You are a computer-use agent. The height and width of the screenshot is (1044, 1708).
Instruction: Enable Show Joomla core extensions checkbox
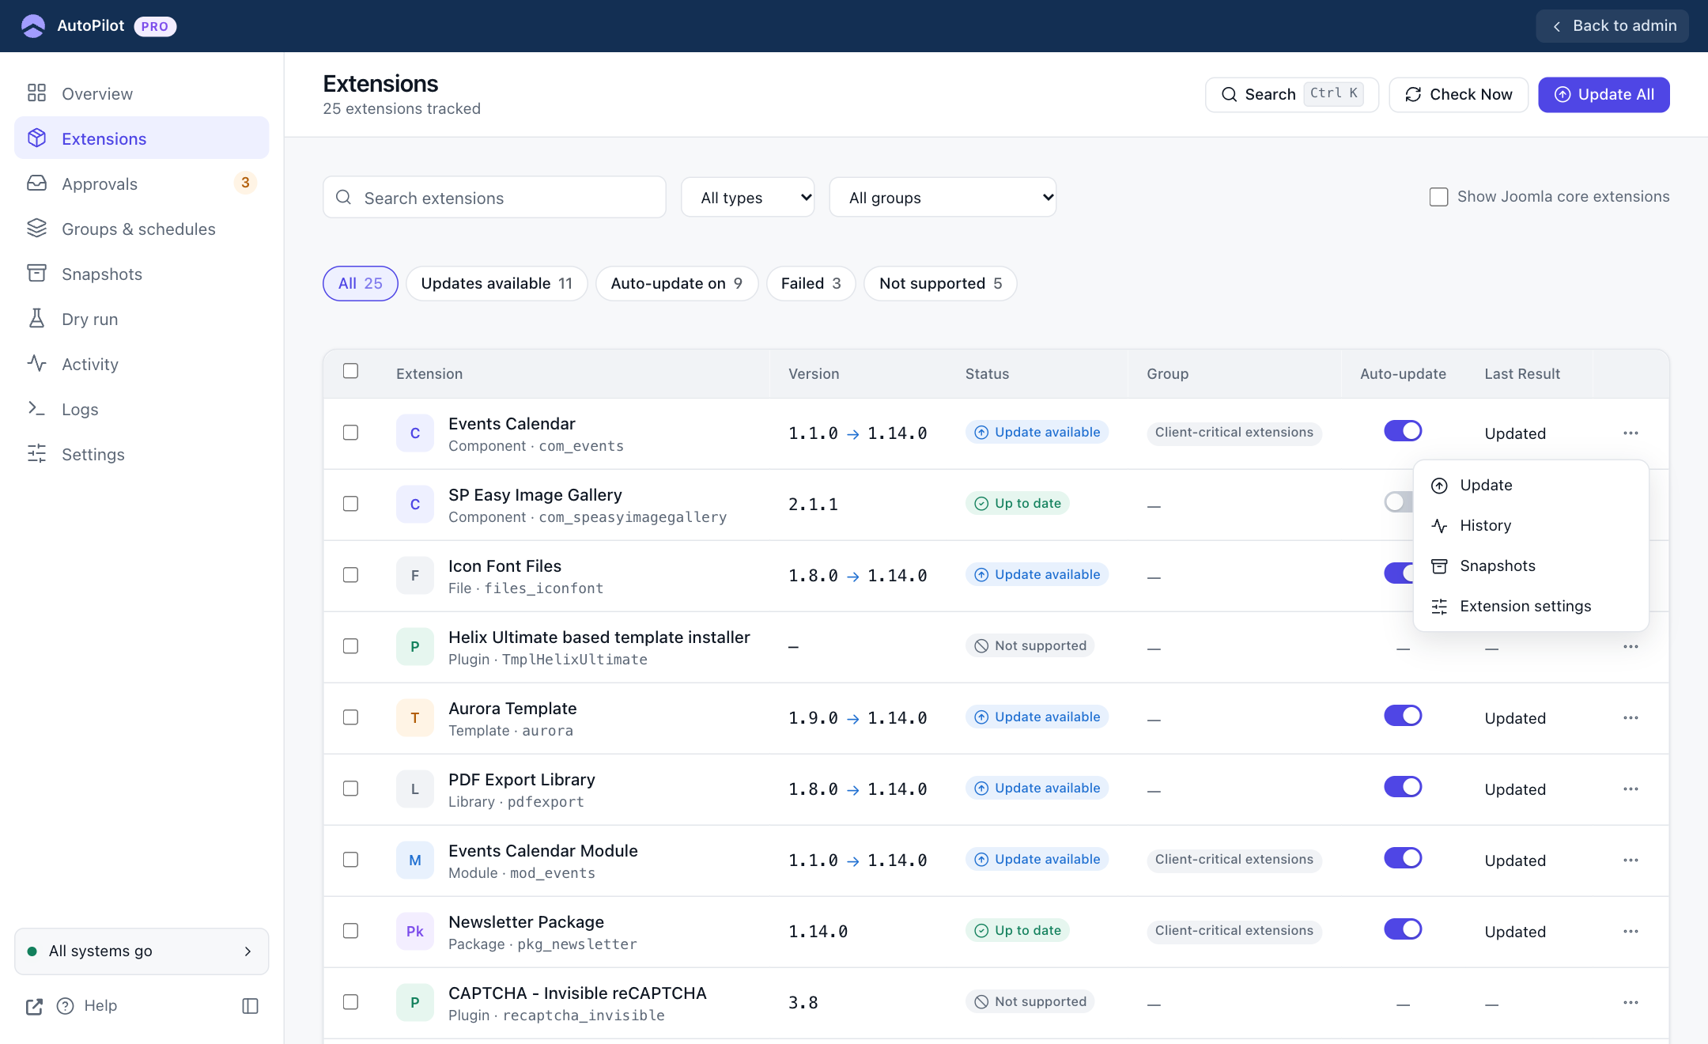click(1438, 197)
